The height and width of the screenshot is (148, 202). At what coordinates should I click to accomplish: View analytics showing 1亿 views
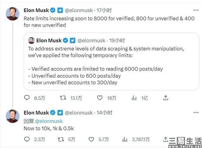point(134,98)
